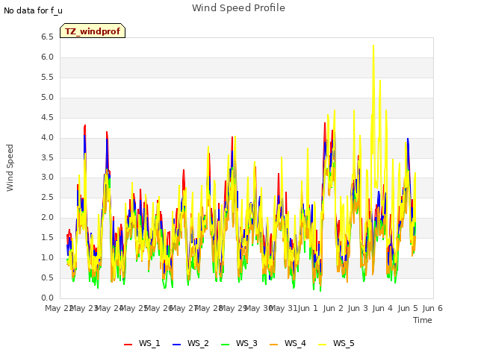Image resolution: width=478 pixels, height=358 pixels.
Task: Click the 1.0 y-axis tick label
Action: (47, 257)
